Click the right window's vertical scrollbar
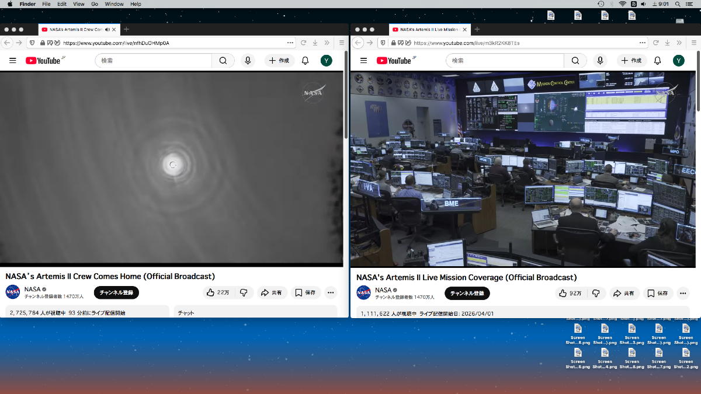Viewport: 701px width, 394px height. 698,82
